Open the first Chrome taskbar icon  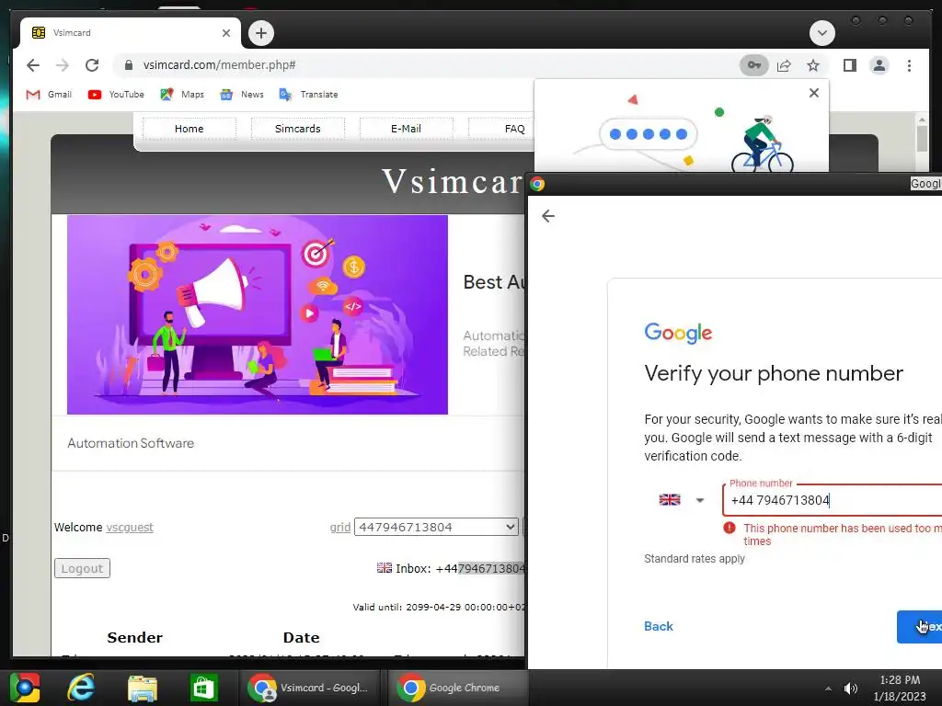(x=25, y=688)
